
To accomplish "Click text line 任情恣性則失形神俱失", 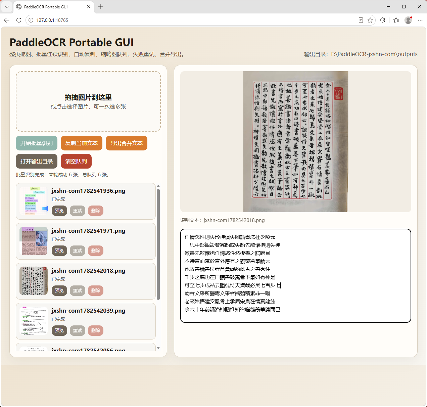I will tap(230, 237).
